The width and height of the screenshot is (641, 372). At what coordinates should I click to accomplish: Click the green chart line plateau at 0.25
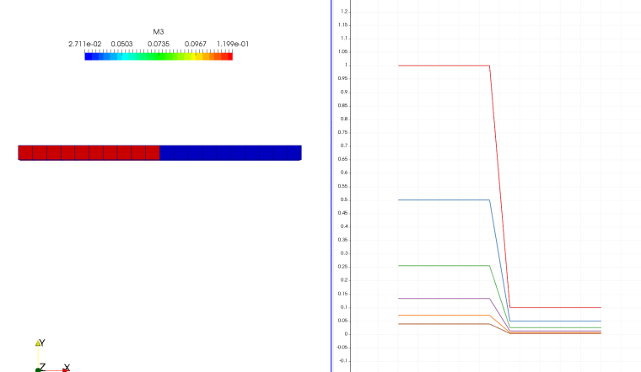tap(444, 266)
